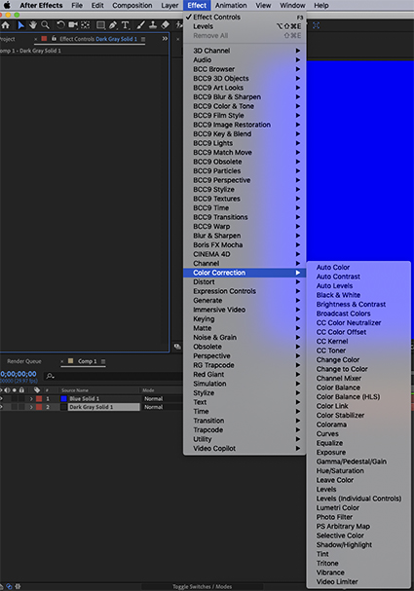The height and width of the screenshot is (591, 414).
Task: Click the audio column header icon
Action: click(x=7, y=390)
